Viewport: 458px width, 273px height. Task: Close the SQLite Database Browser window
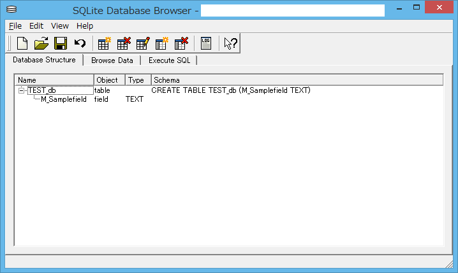pyautogui.click(x=439, y=7)
